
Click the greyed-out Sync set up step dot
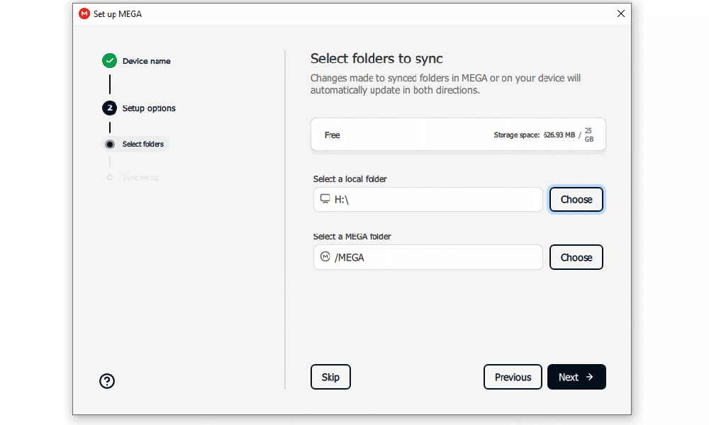click(x=109, y=177)
